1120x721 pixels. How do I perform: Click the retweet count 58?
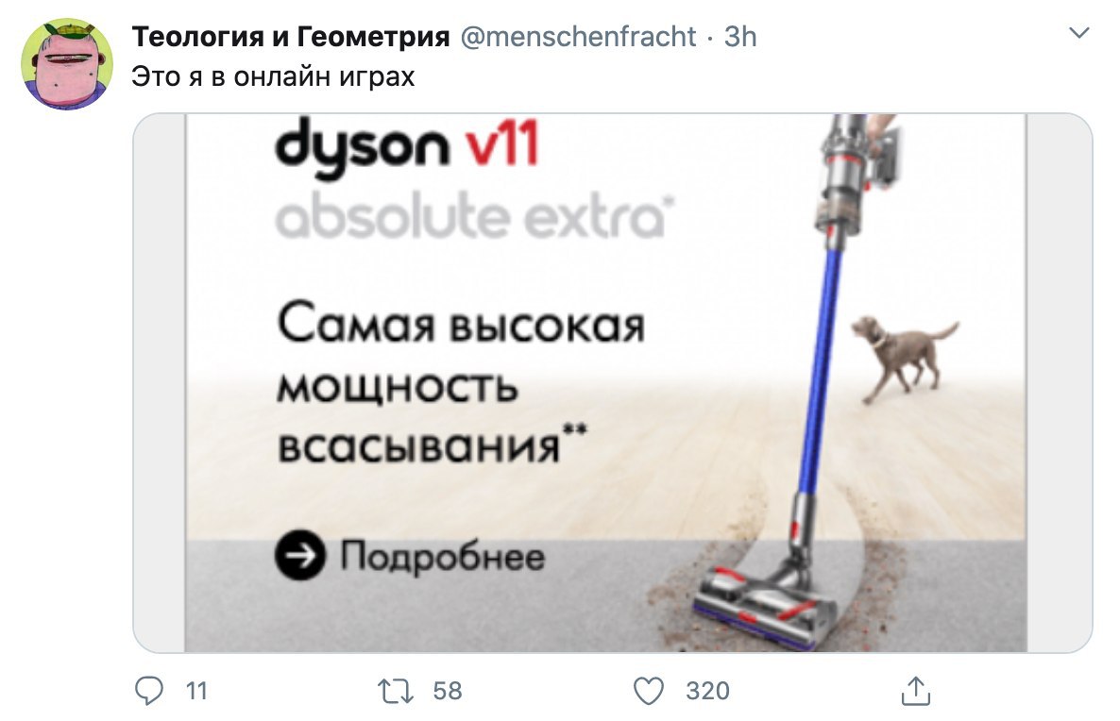coord(447,691)
